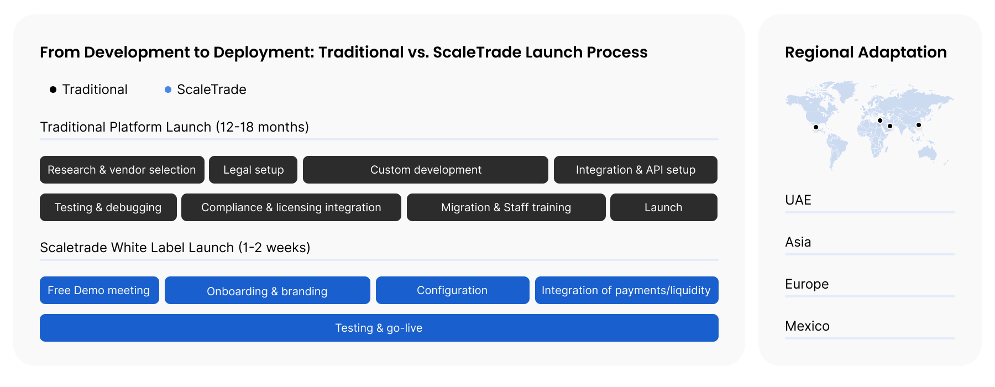Click the Integration & API setup step

(636, 170)
